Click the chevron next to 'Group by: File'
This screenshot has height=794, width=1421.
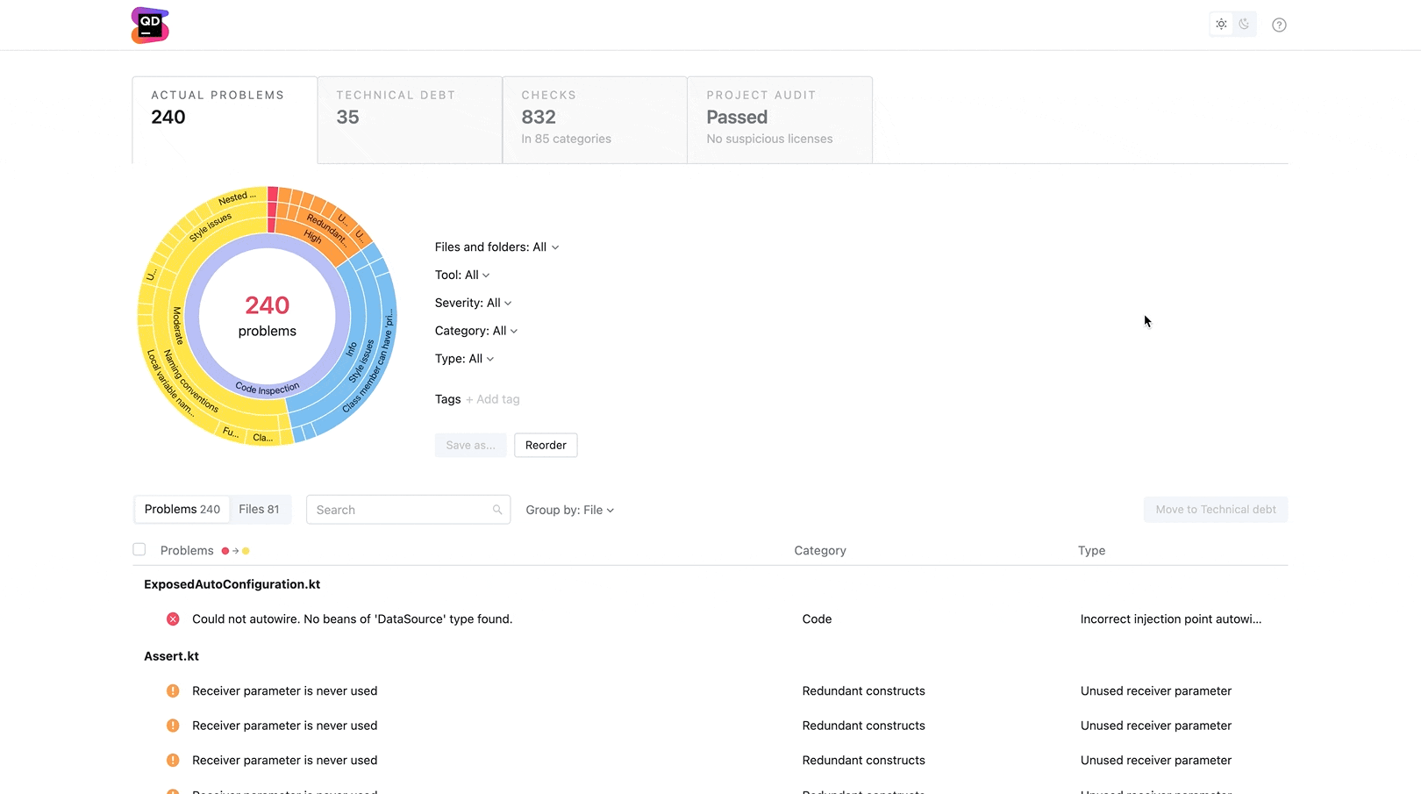[610, 510]
